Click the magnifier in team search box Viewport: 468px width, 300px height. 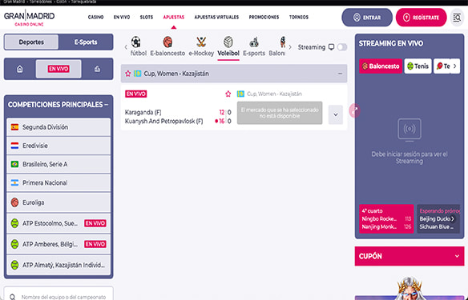click(13, 297)
